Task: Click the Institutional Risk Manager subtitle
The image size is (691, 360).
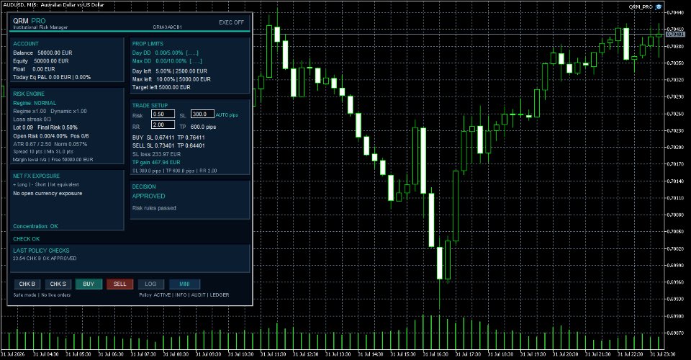Action: coord(40,27)
